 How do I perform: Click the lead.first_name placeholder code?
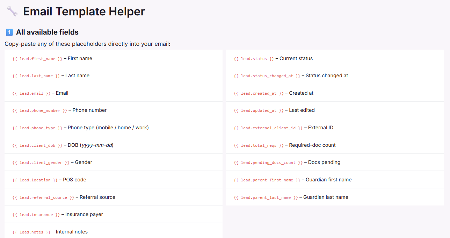pyautogui.click(x=37, y=59)
